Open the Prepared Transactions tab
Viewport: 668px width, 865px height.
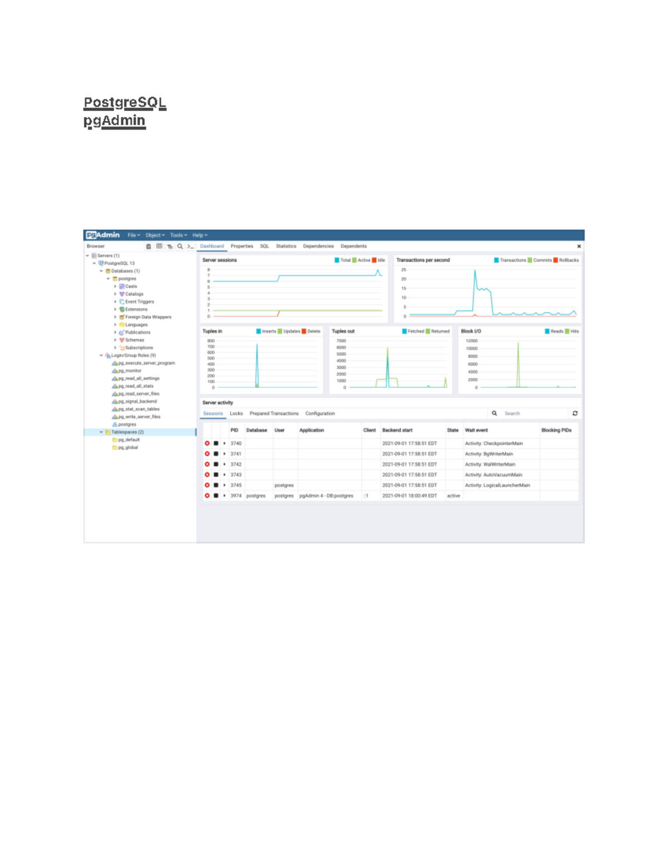click(274, 413)
